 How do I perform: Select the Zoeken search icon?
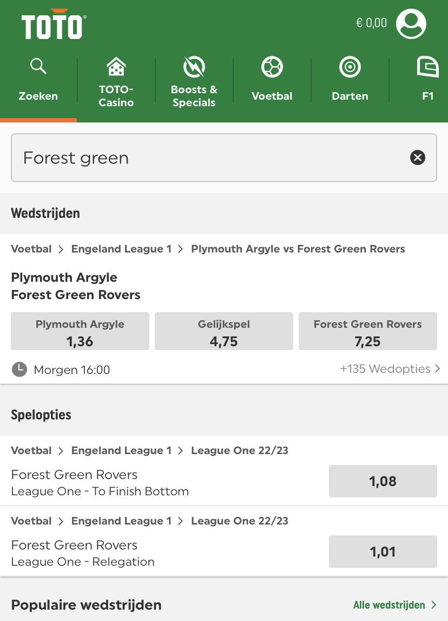38,67
